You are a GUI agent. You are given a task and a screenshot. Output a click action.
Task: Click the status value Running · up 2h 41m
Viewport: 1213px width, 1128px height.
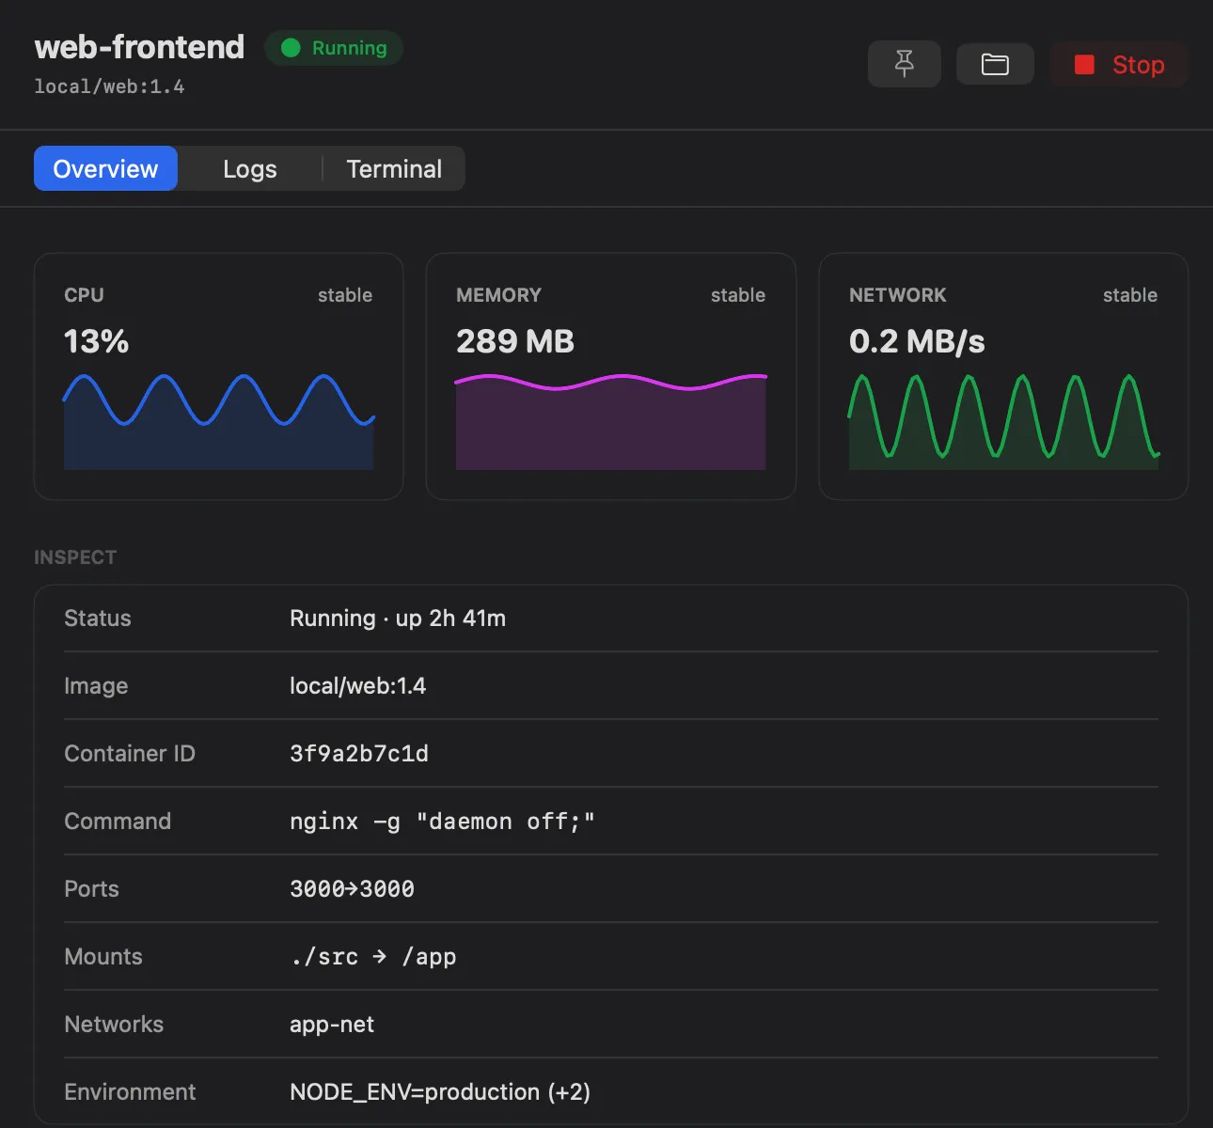click(398, 618)
